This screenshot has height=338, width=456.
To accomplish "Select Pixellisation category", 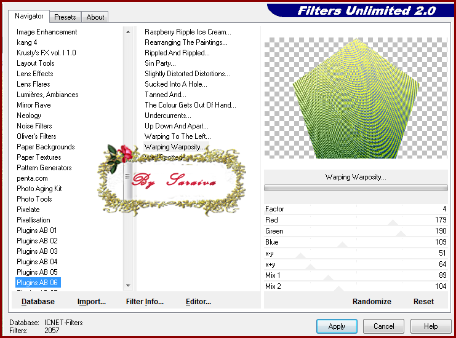I will (x=33, y=220).
